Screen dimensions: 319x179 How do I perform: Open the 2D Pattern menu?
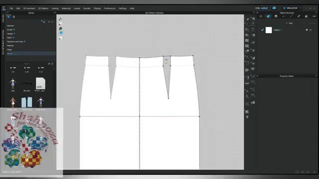click(x=43, y=8)
